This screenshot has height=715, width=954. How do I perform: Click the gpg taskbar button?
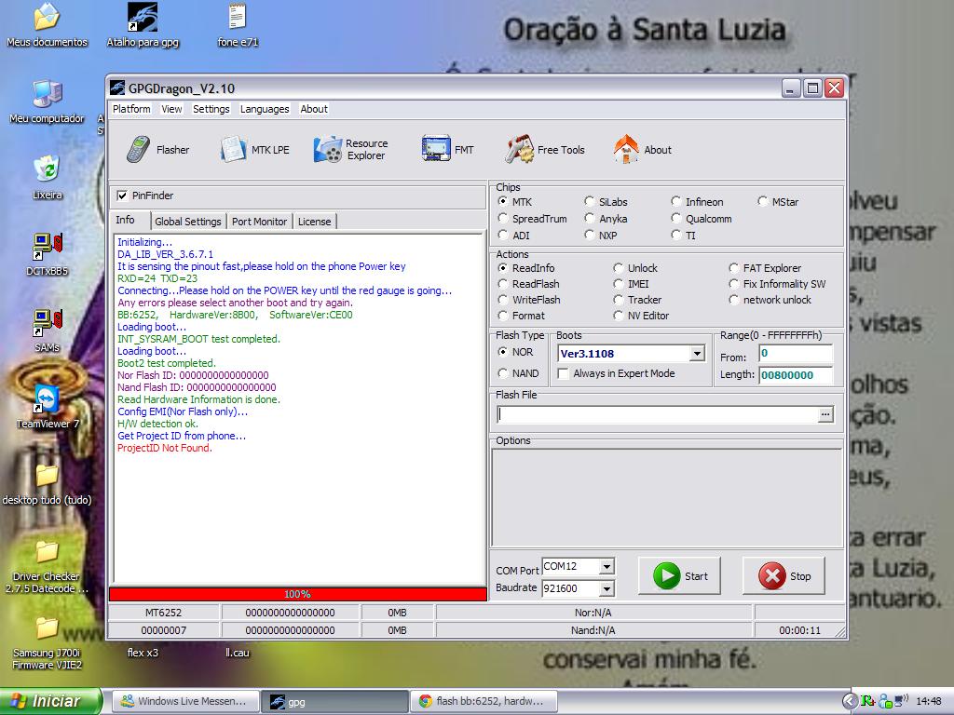335,701
